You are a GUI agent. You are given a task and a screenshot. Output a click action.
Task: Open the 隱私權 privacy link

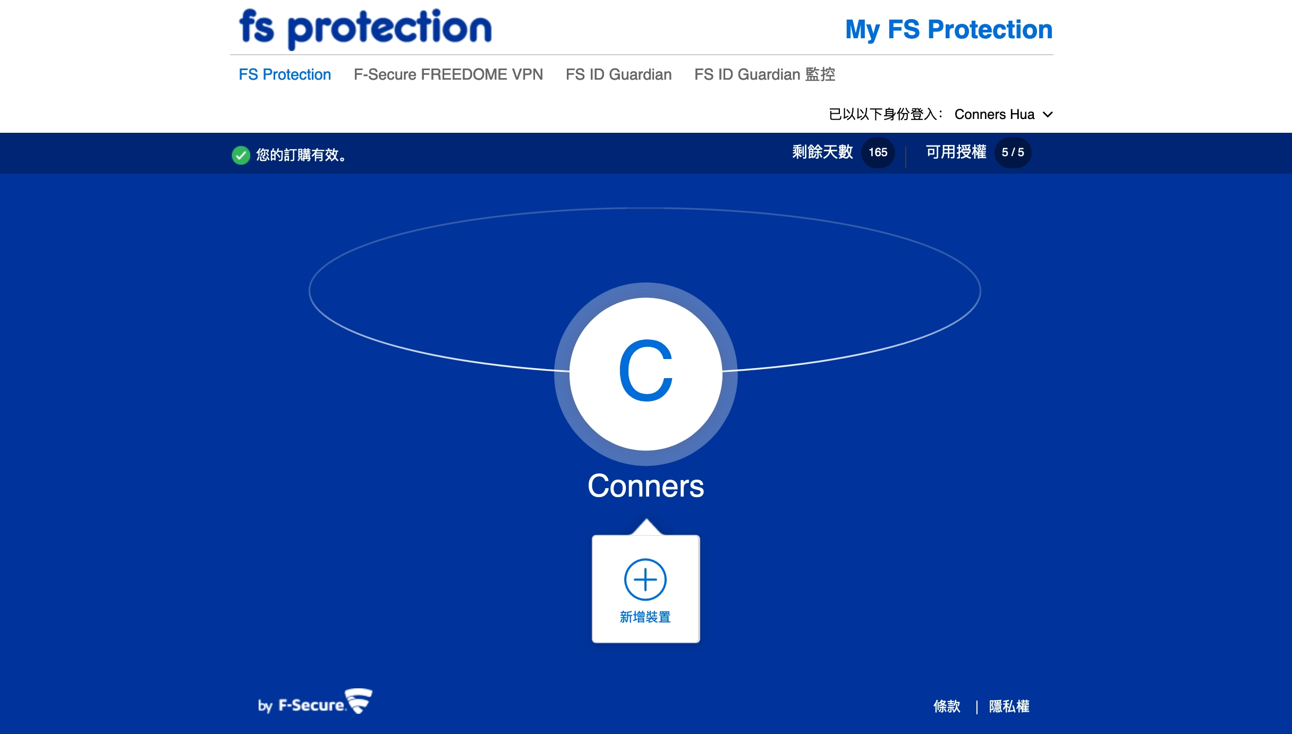point(1009,706)
